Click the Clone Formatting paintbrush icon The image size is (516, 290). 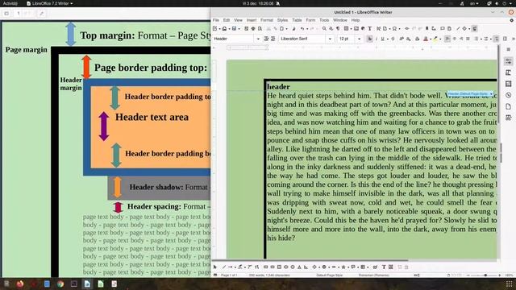tap(293, 29)
